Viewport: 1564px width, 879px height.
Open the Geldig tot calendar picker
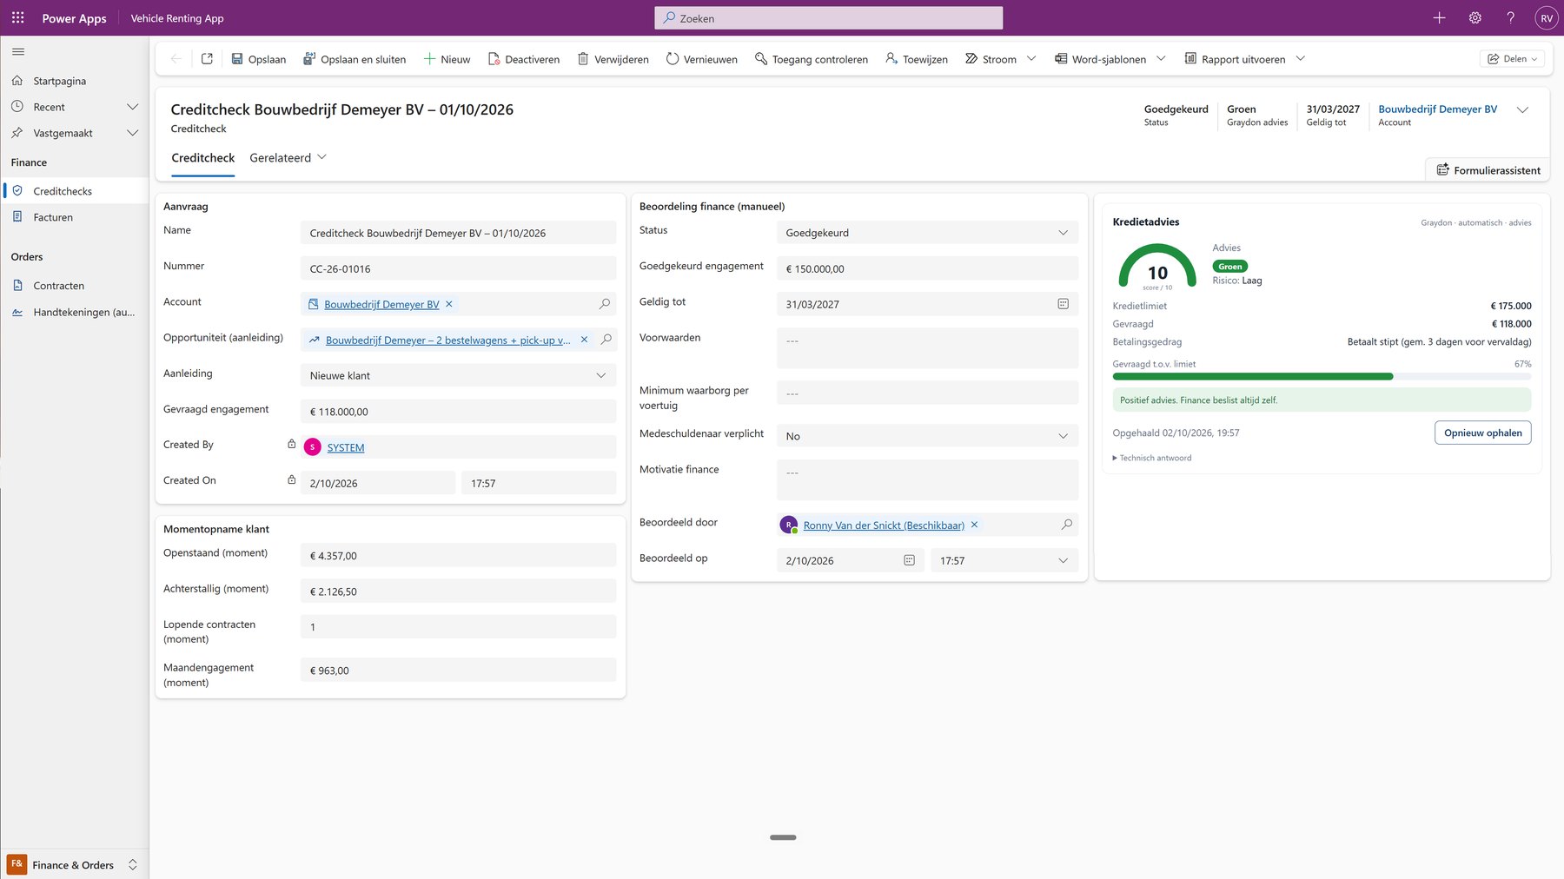(x=1063, y=304)
